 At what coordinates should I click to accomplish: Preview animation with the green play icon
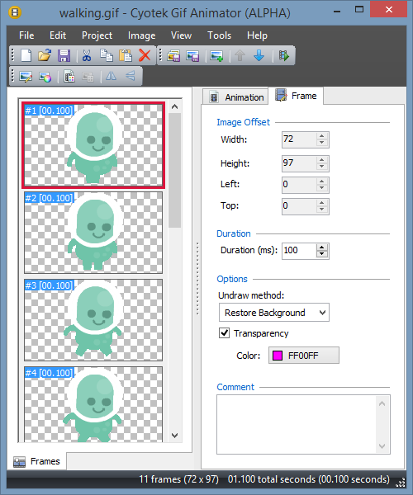coord(284,56)
